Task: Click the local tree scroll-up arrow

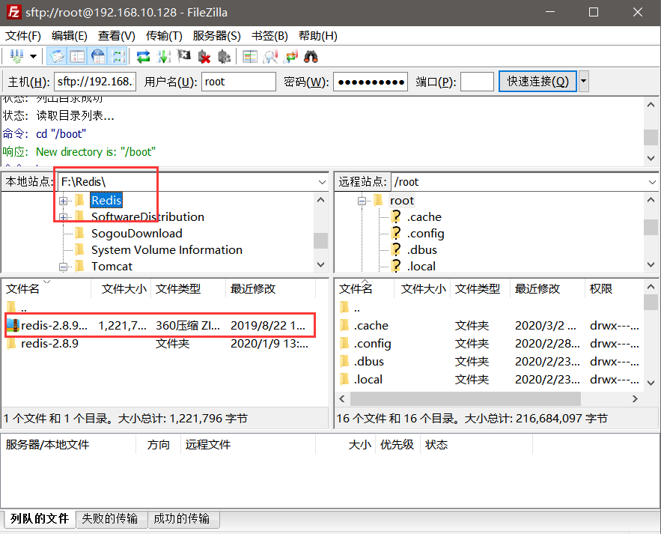Action: [321, 200]
